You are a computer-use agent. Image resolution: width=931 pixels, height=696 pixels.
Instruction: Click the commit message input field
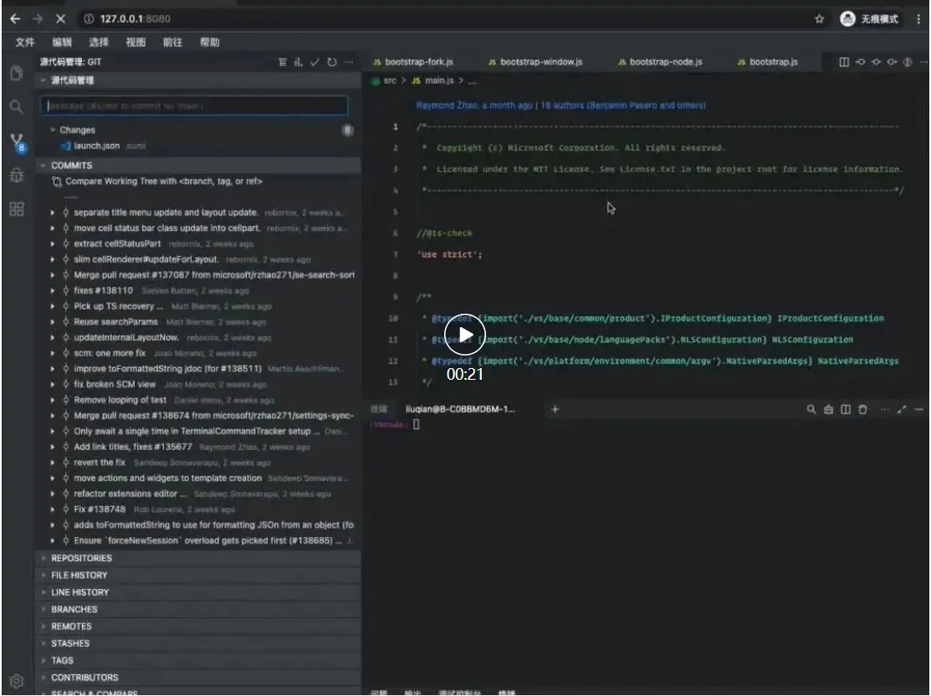pyautogui.click(x=193, y=106)
